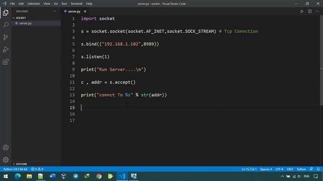Open the action center notification icon
This screenshot has width=323, height=181.
tap(315, 176)
